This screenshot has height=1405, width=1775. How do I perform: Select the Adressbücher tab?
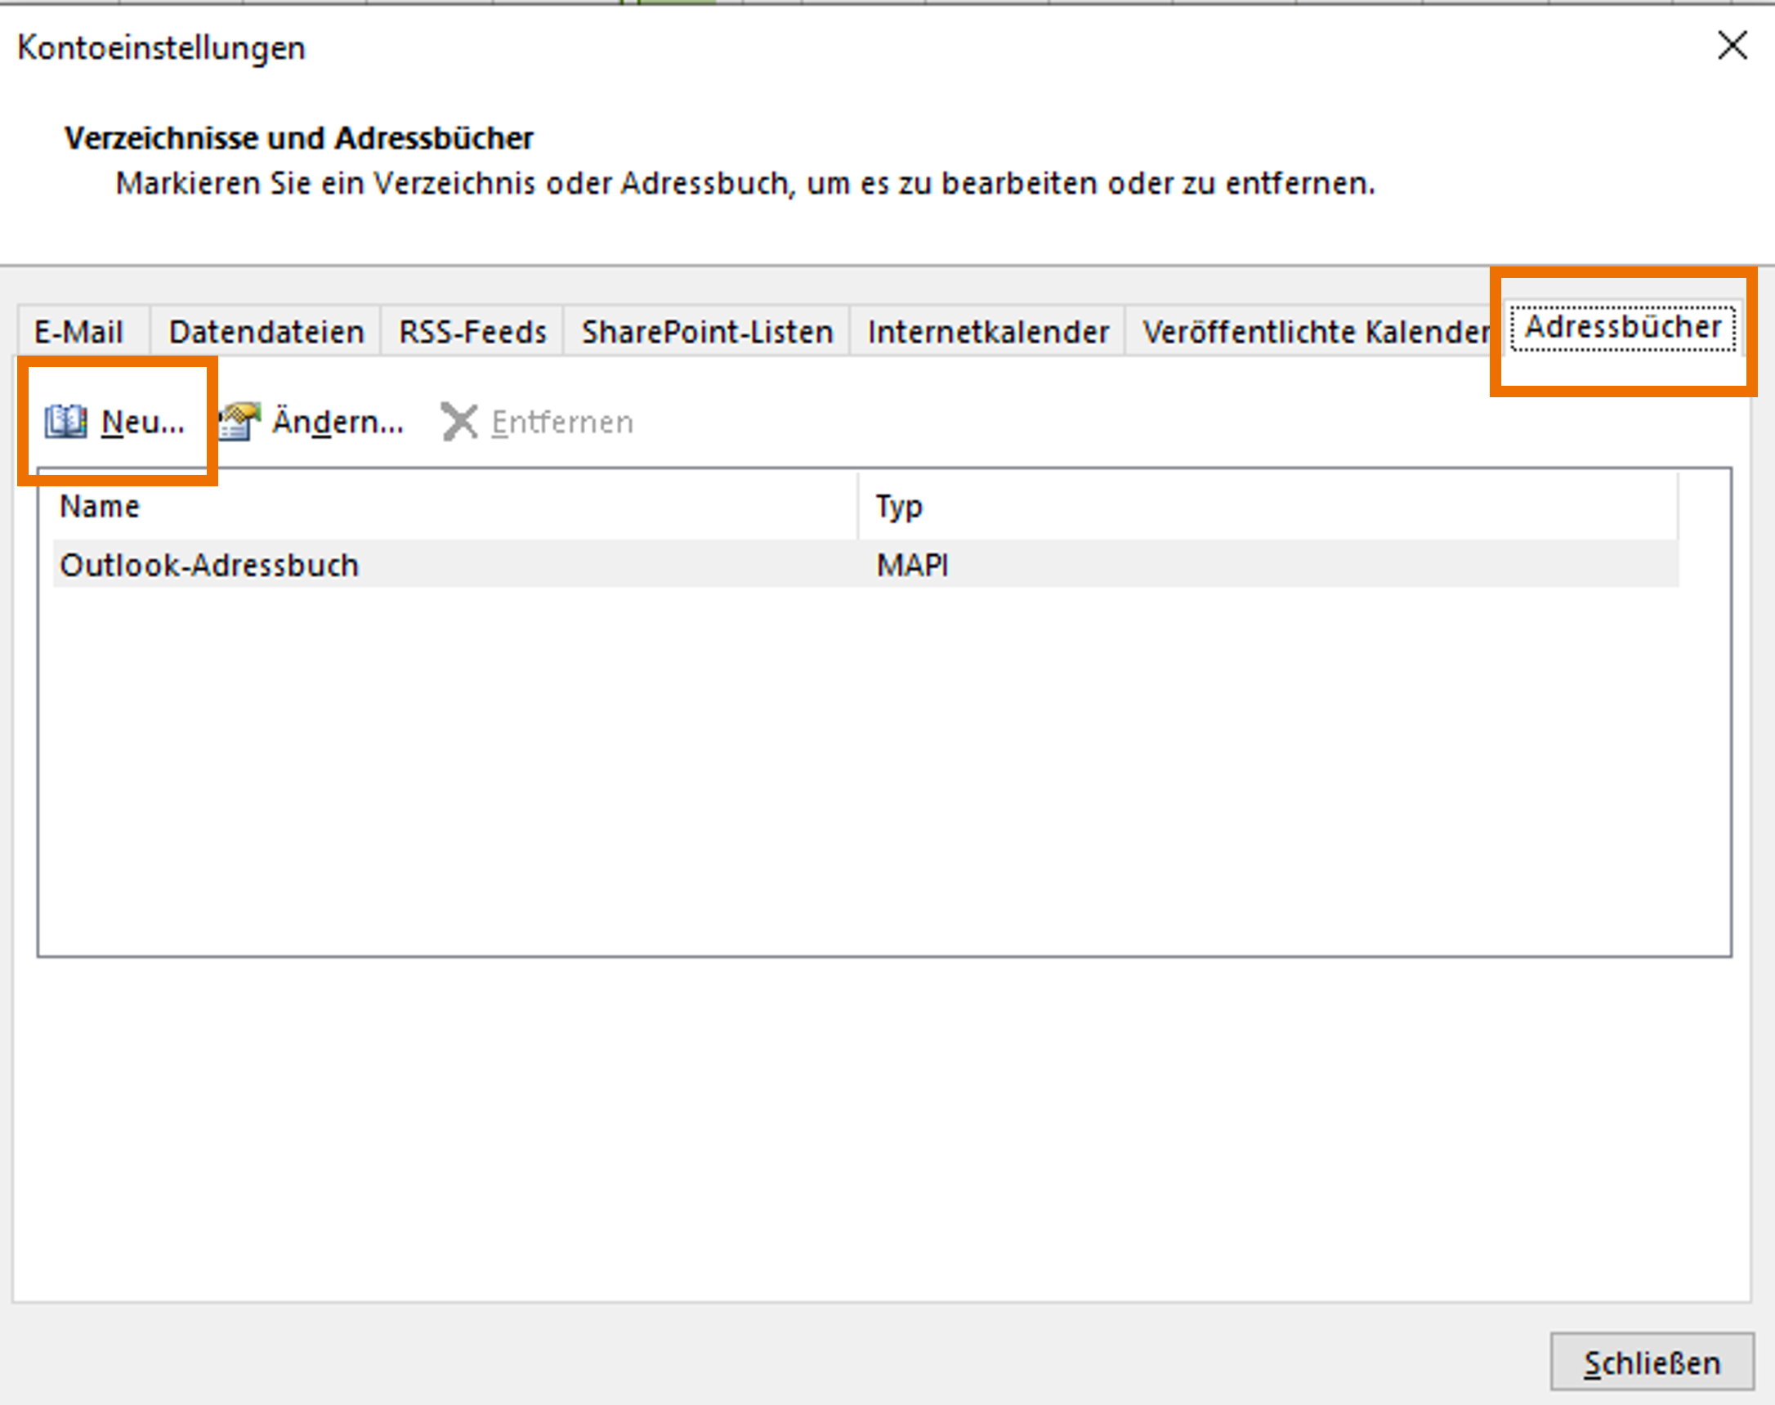point(1622,328)
